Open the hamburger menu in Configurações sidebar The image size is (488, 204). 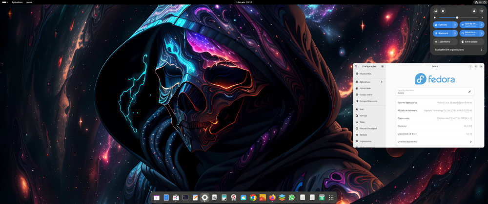click(x=383, y=66)
